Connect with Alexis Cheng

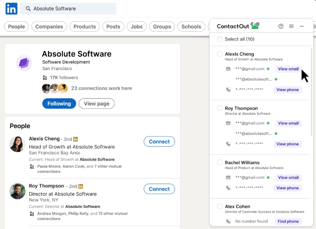(x=159, y=142)
